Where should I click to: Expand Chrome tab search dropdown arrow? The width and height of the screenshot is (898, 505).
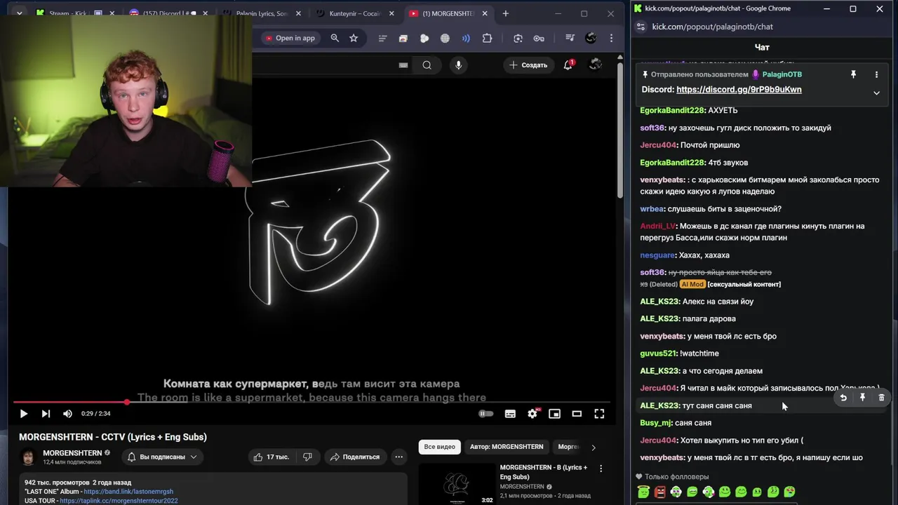coord(19,13)
